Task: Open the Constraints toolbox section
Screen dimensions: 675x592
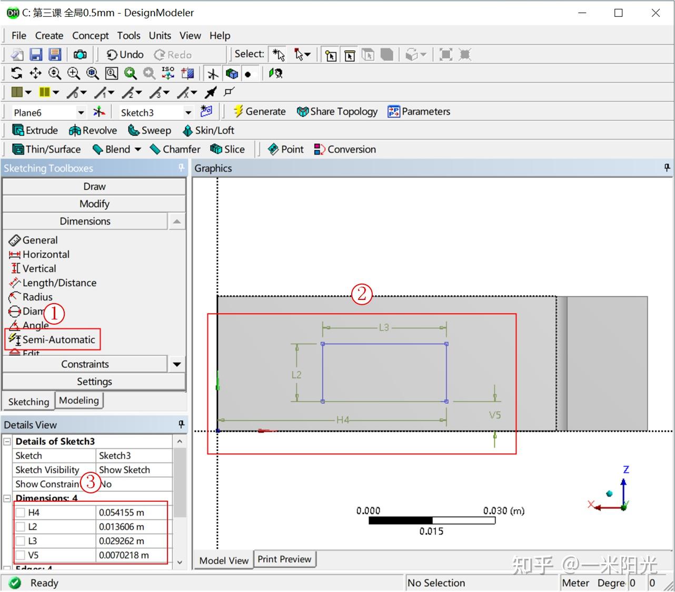Action: click(x=85, y=364)
